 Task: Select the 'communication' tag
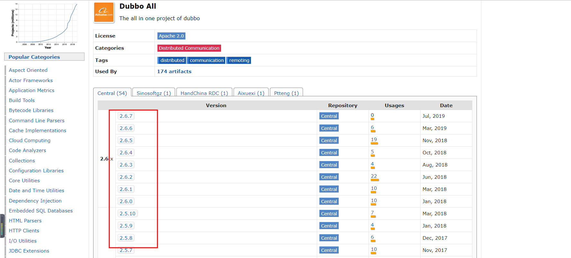point(206,60)
